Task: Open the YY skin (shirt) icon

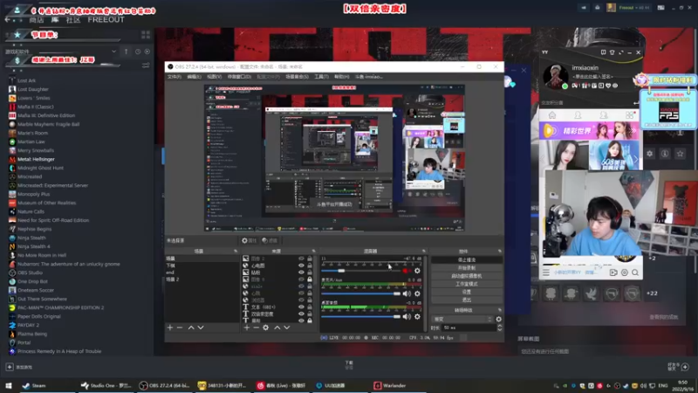Action: (612, 52)
